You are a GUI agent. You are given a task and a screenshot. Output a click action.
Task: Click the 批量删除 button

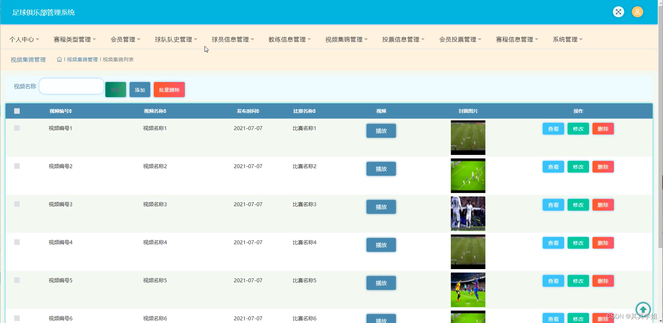pos(169,90)
